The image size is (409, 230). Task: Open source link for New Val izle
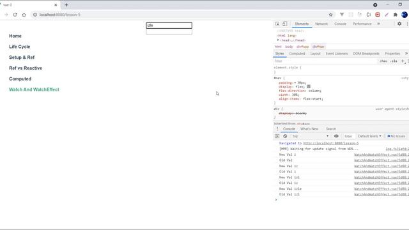click(382, 188)
